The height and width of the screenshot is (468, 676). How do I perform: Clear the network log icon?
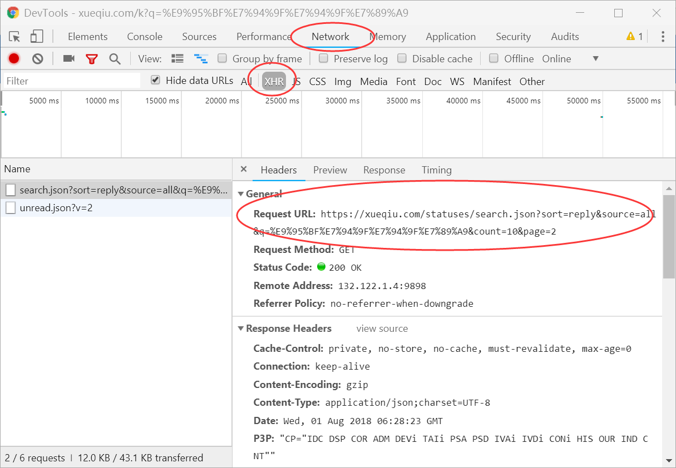[37, 58]
